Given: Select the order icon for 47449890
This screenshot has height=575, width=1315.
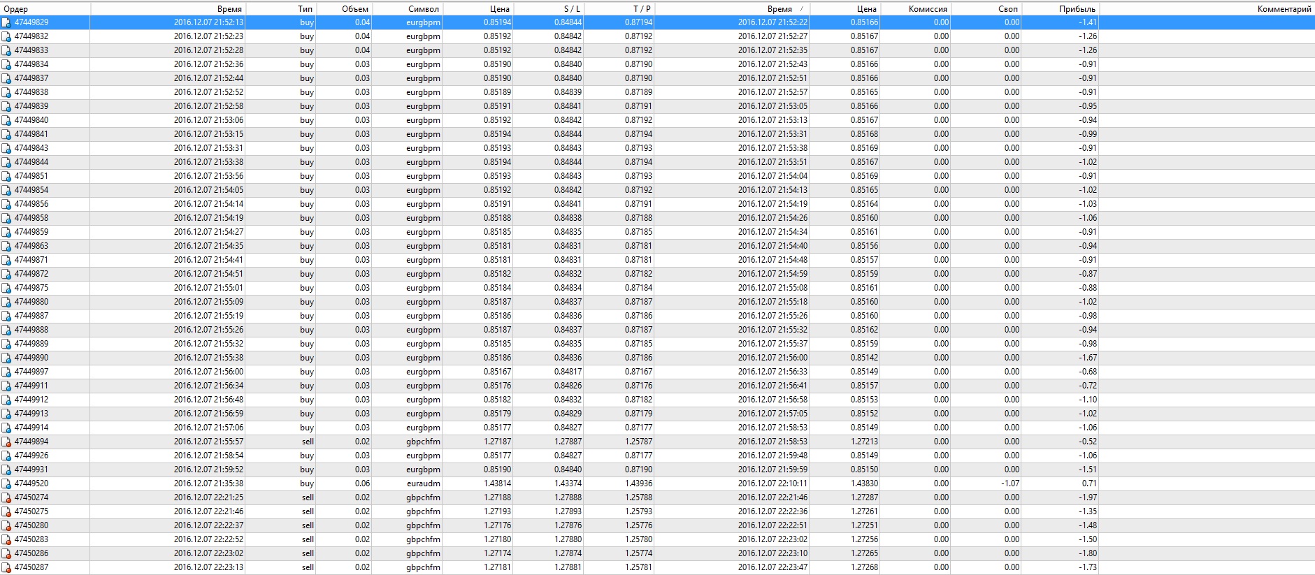Looking at the screenshot, I should pos(6,358).
